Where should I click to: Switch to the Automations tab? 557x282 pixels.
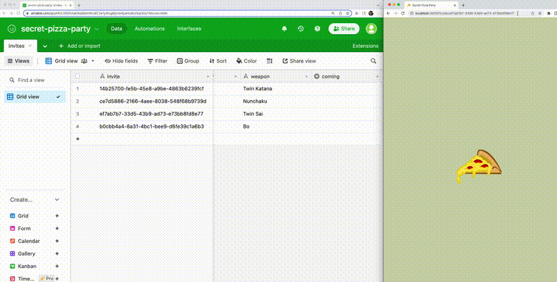(149, 28)
